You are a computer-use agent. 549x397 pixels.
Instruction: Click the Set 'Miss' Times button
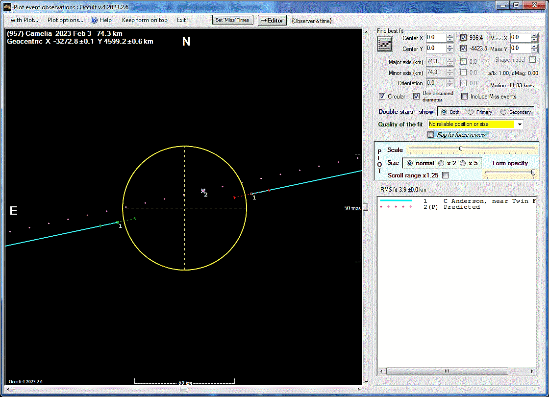point(232,20)
